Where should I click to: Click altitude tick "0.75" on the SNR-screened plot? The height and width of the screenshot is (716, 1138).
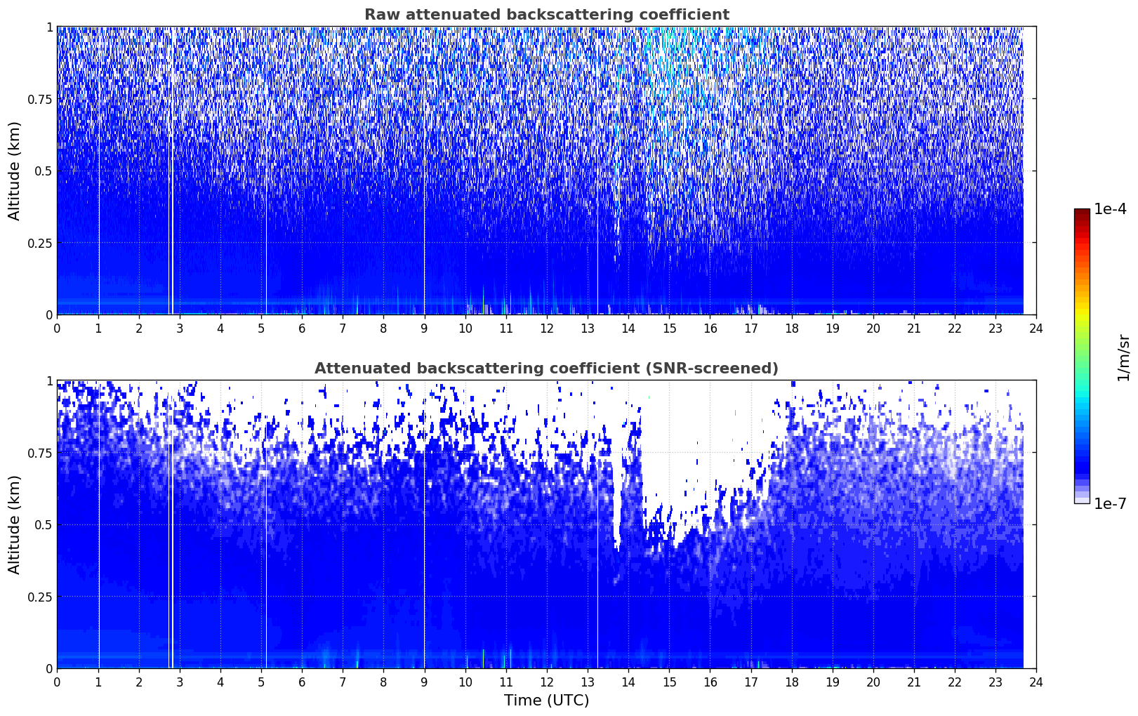coord(40,453)
